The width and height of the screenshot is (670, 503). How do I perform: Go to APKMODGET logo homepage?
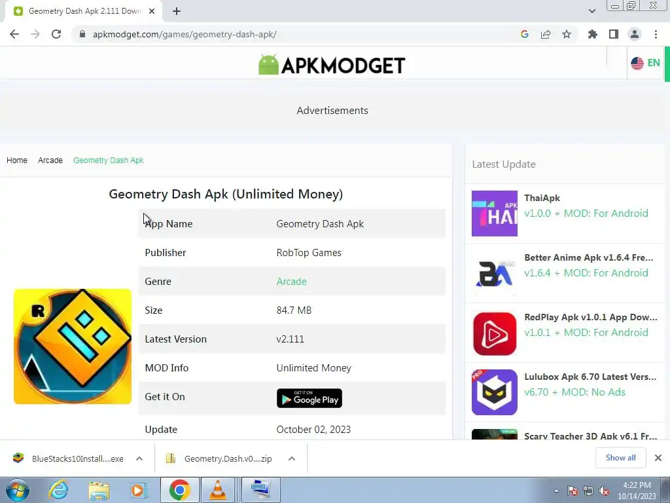click(x=332, y=65)
